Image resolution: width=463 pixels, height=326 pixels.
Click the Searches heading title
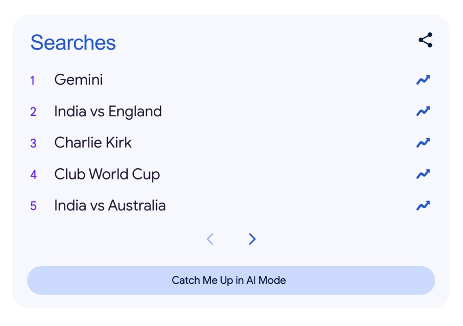point(73,43)
